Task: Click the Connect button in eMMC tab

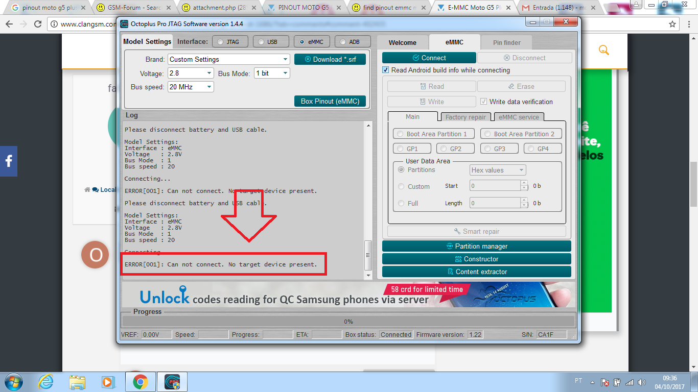Action: 429,58
